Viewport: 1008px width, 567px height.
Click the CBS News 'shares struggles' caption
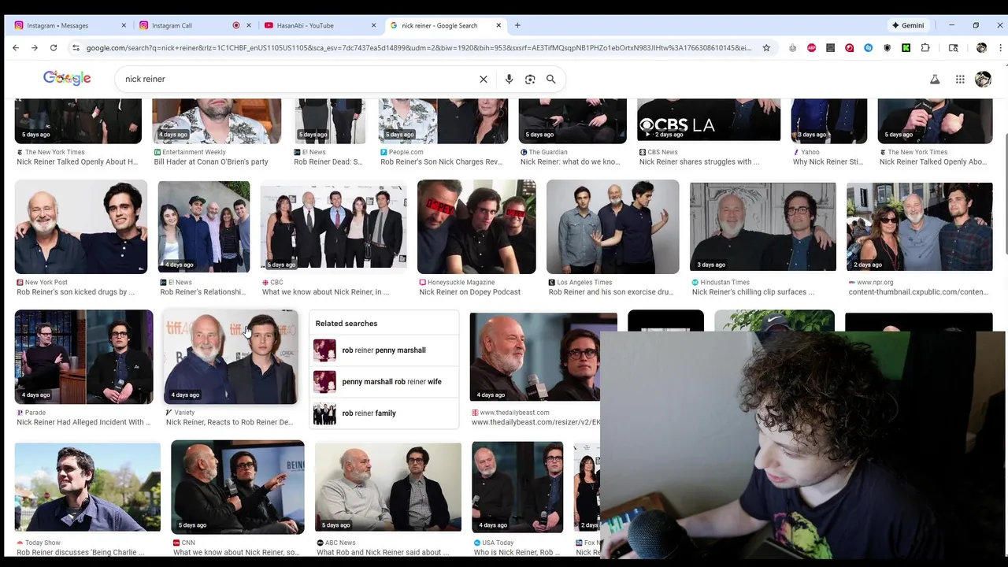coord(699,162)
